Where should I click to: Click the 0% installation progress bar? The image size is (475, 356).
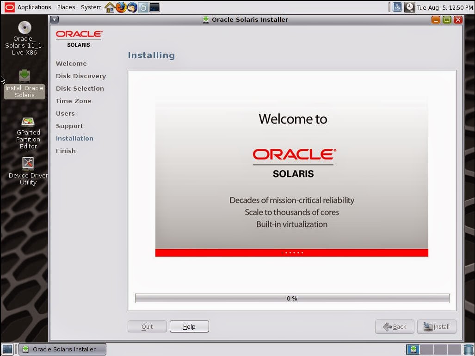[291, 298]
